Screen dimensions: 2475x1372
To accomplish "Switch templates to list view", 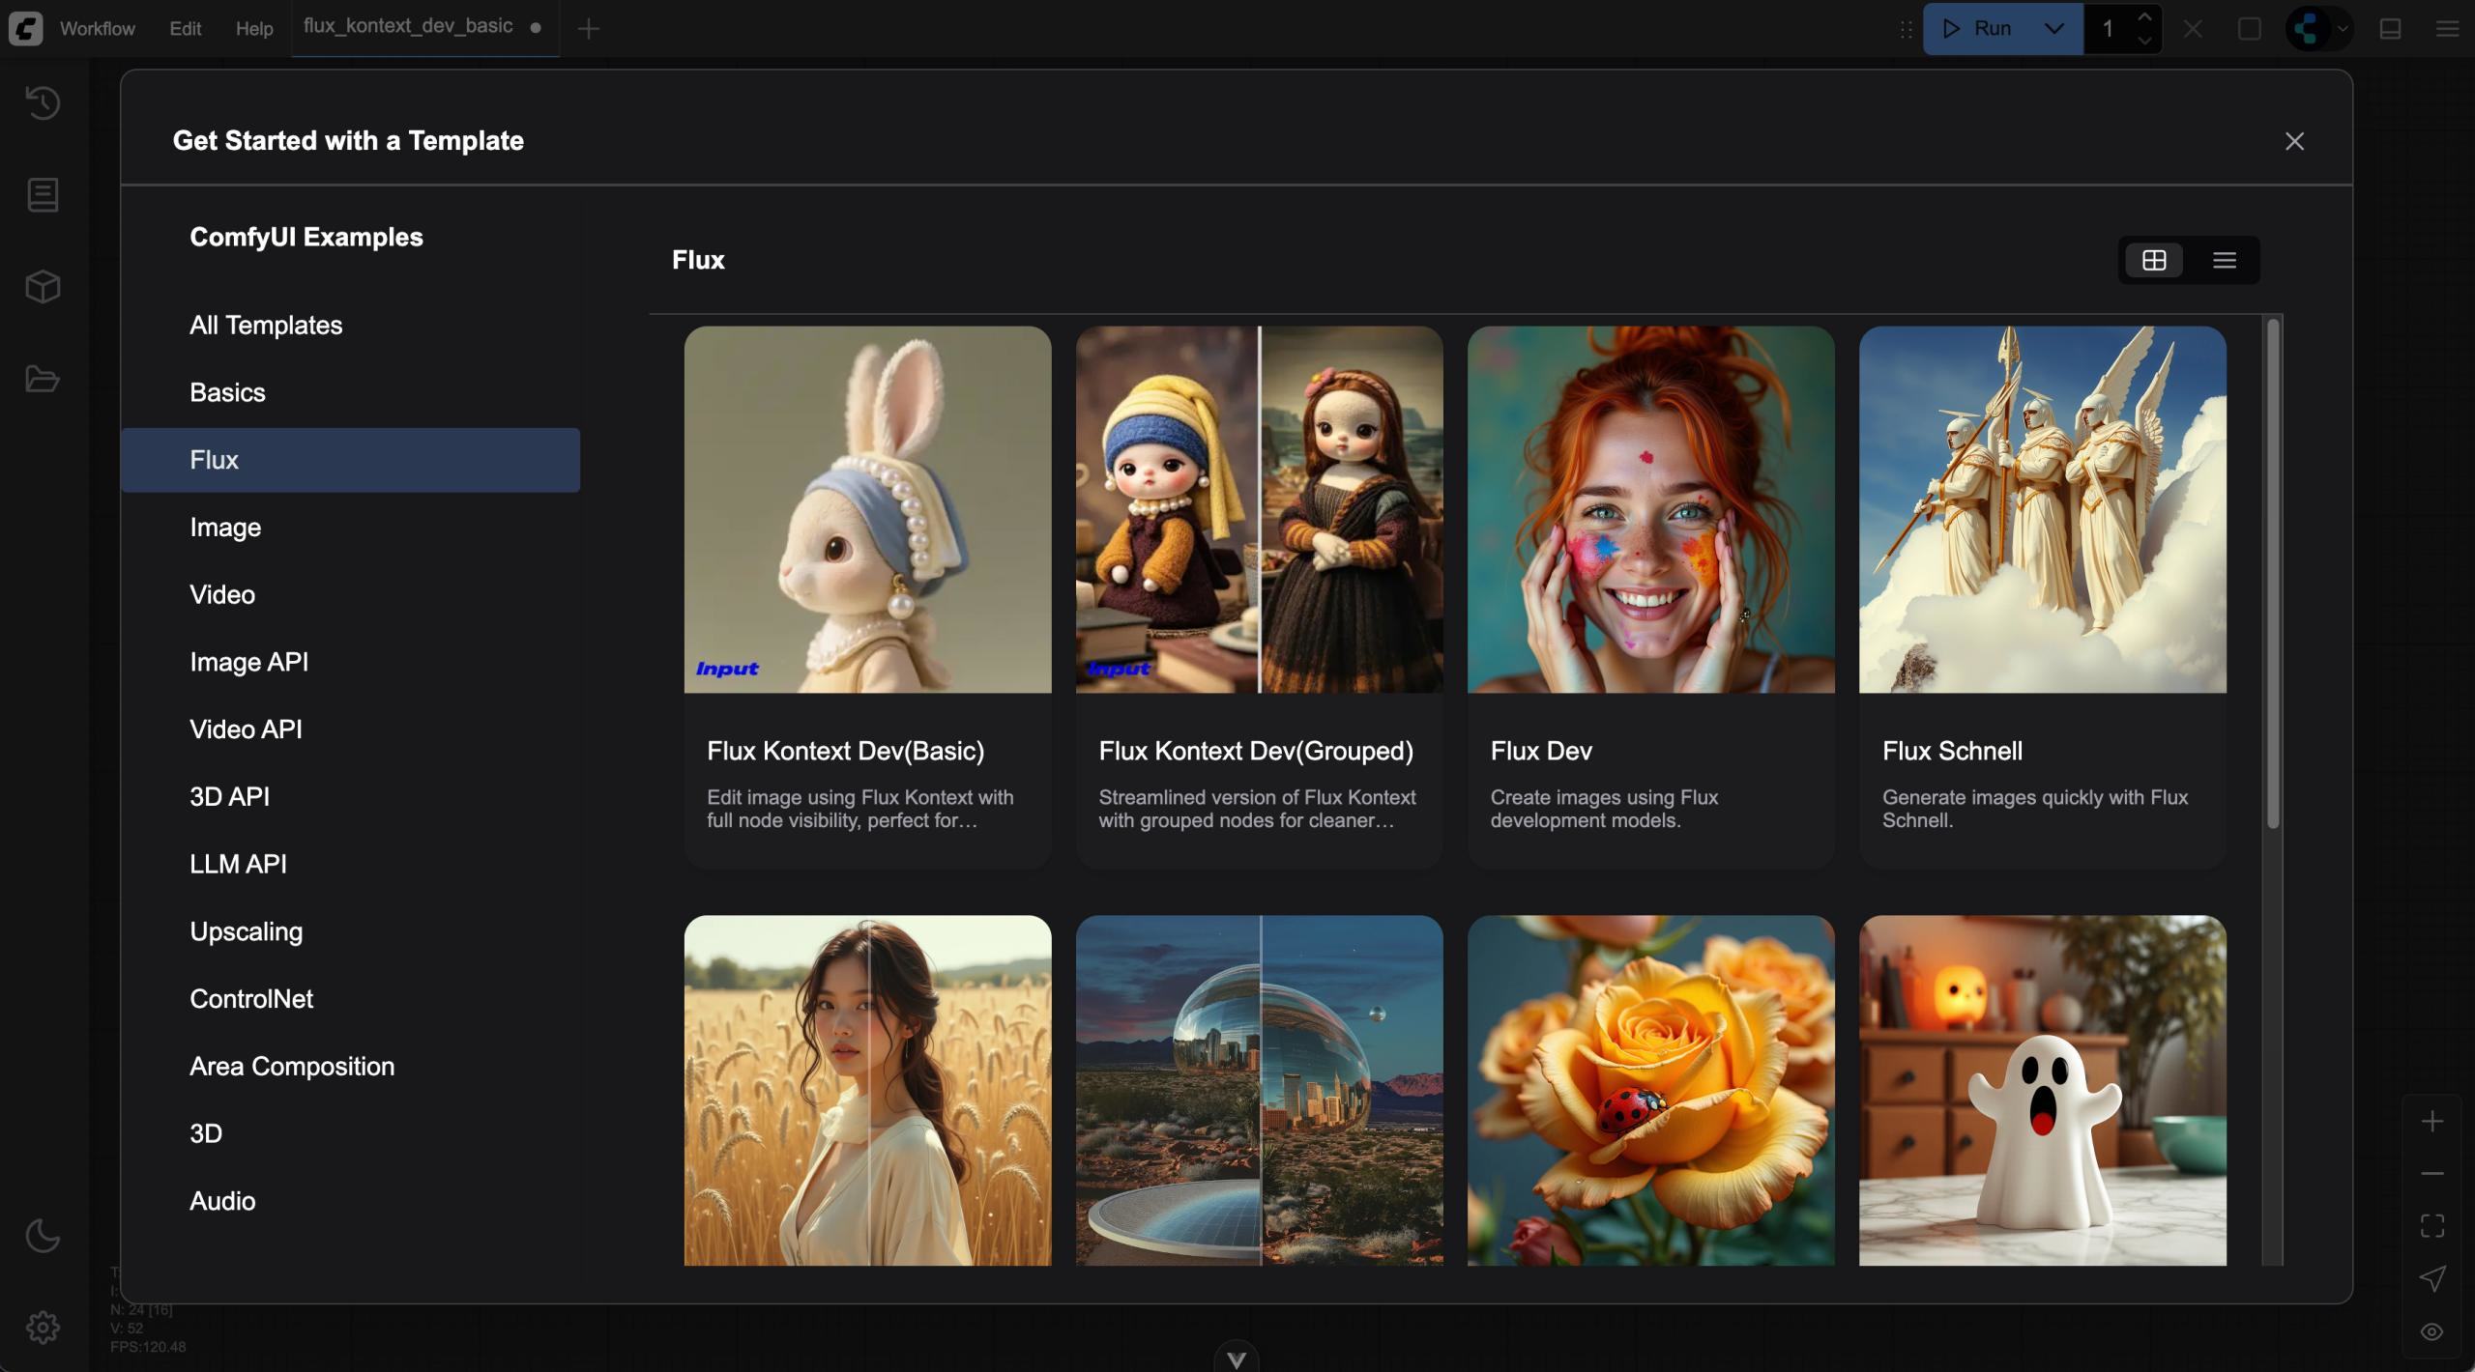I will pyautogui.click(x=2224, y=260).
